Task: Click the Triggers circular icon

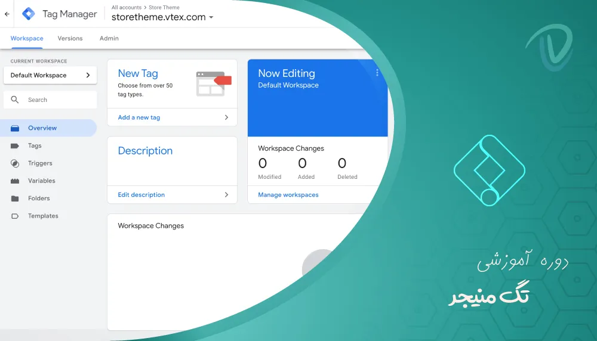Action: click(15, 163)
